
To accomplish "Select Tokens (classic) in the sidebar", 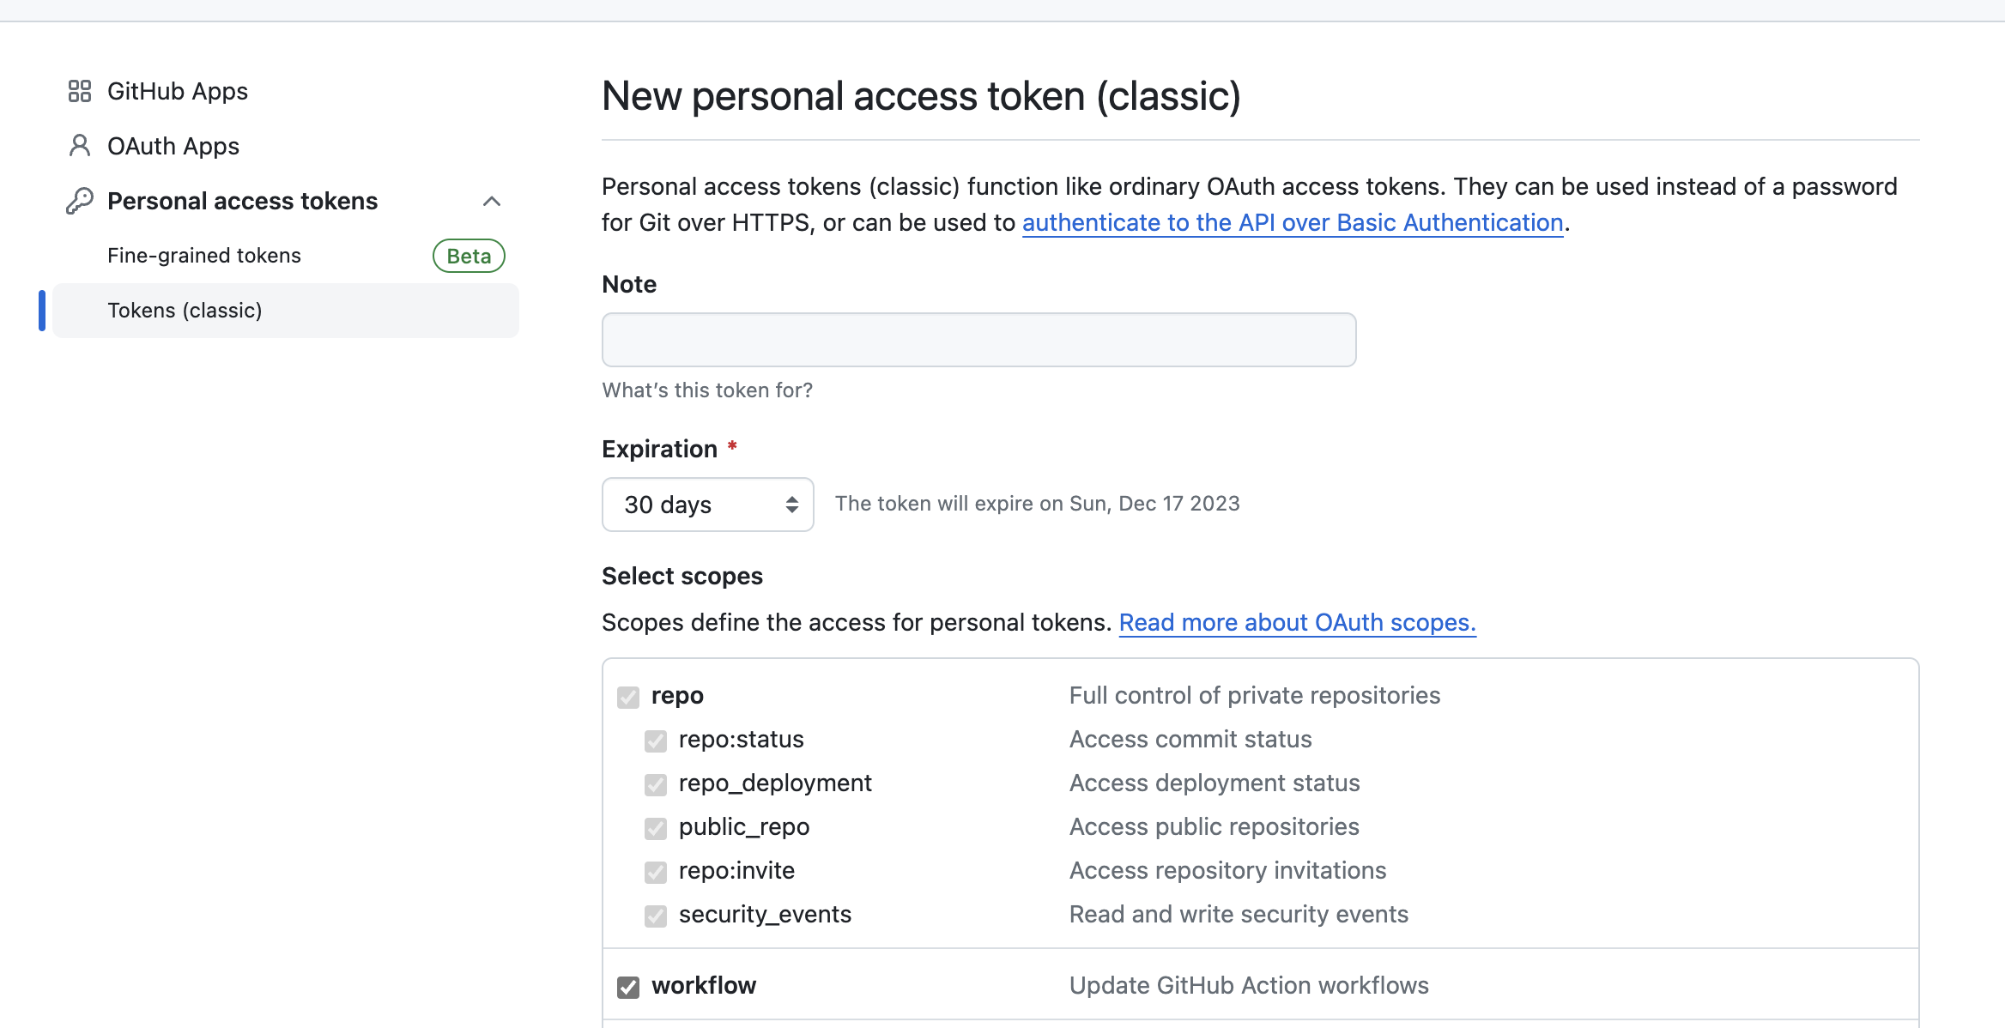I will coord(286,311).
